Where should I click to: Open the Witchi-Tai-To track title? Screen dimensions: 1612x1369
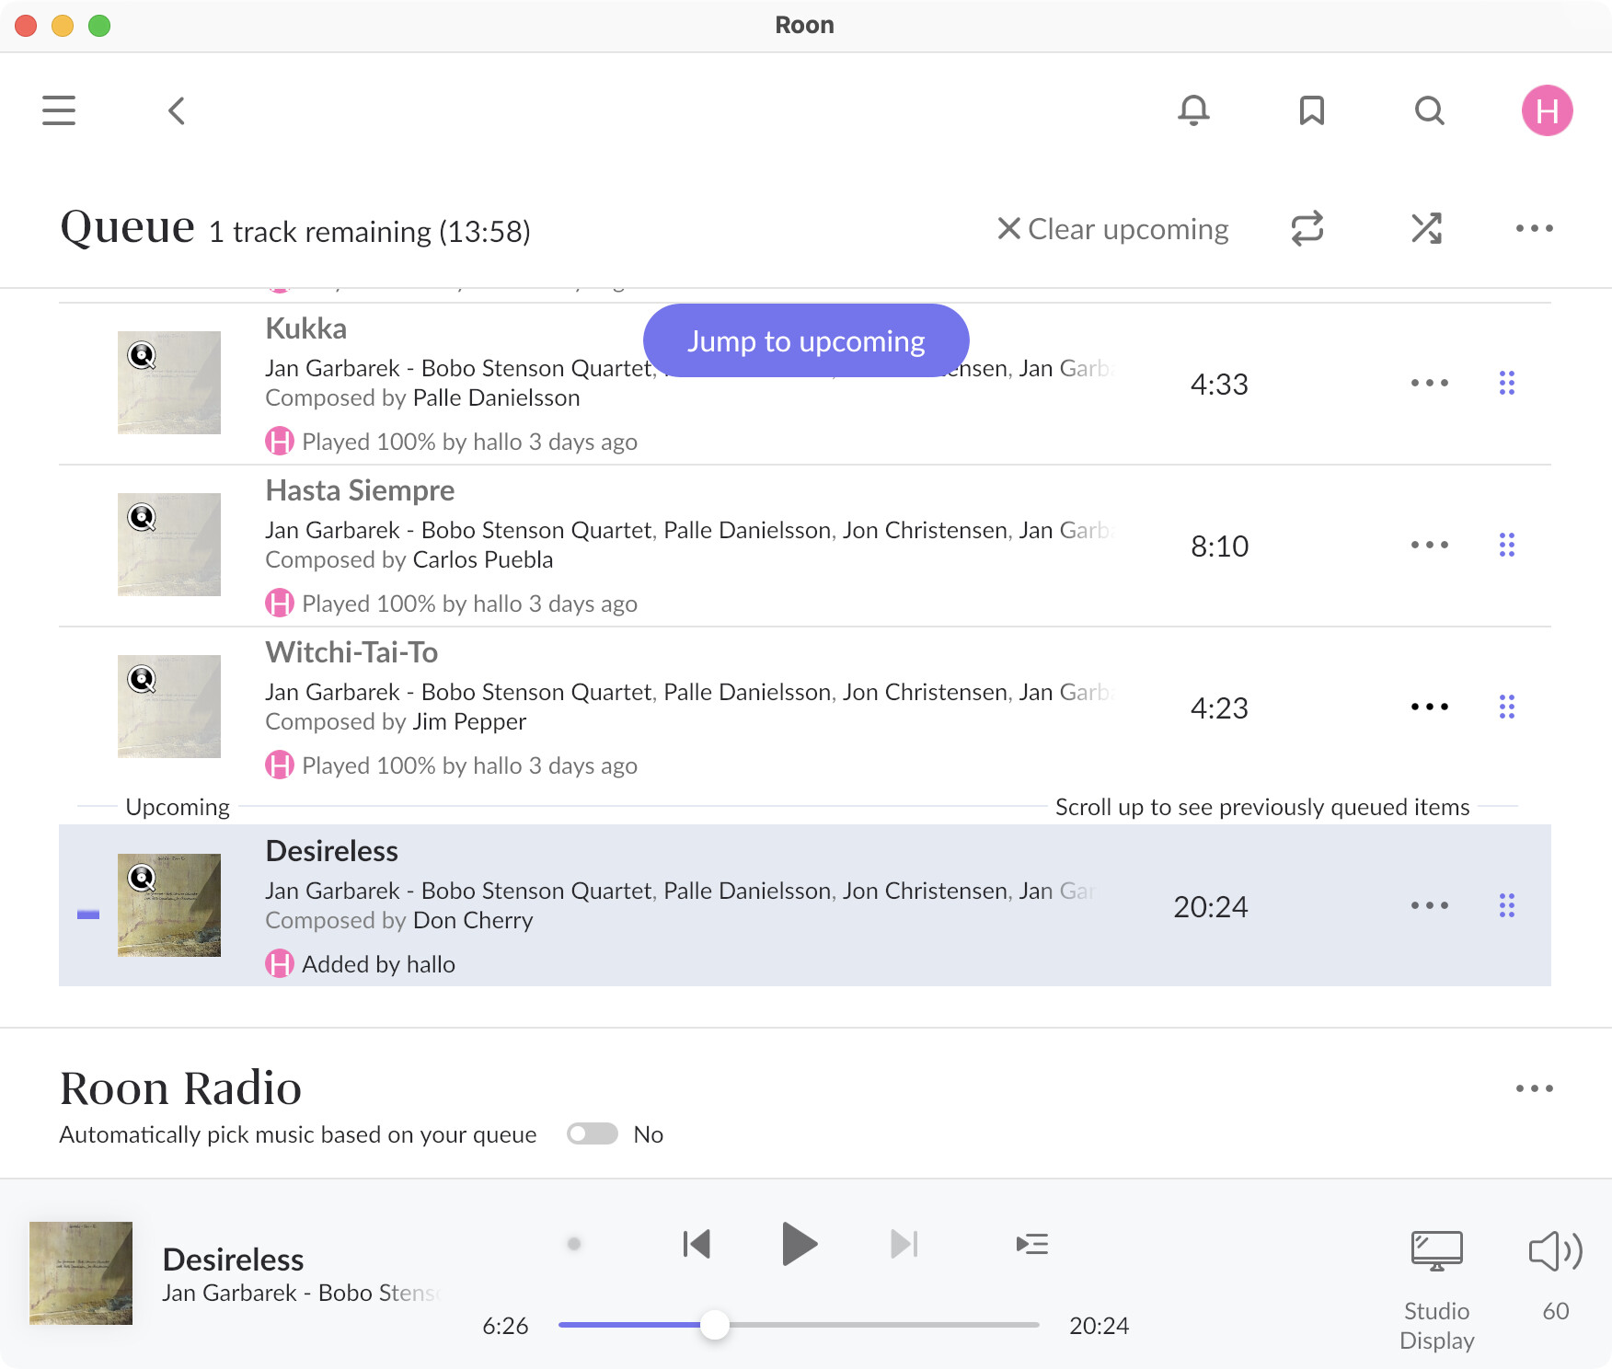pos(351,652)
